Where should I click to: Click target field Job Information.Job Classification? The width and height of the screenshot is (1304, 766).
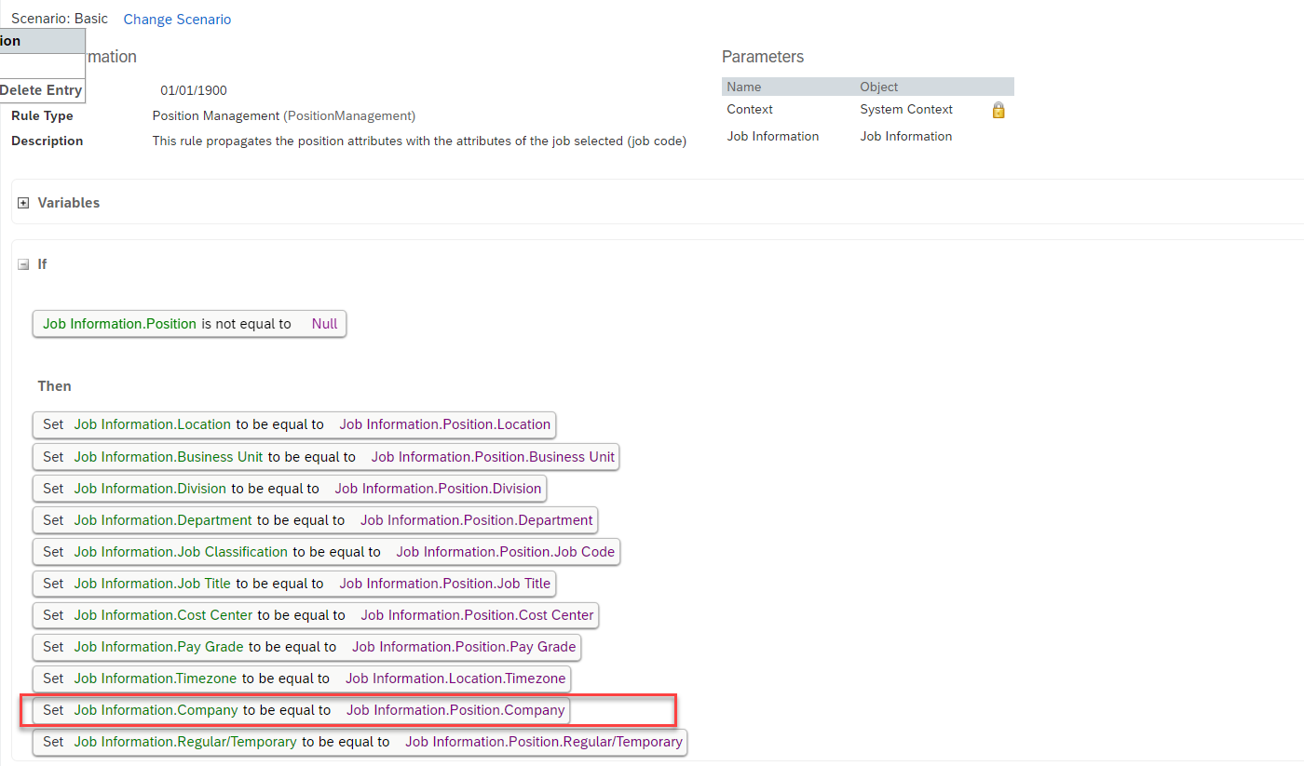click(x=181, y=552)
